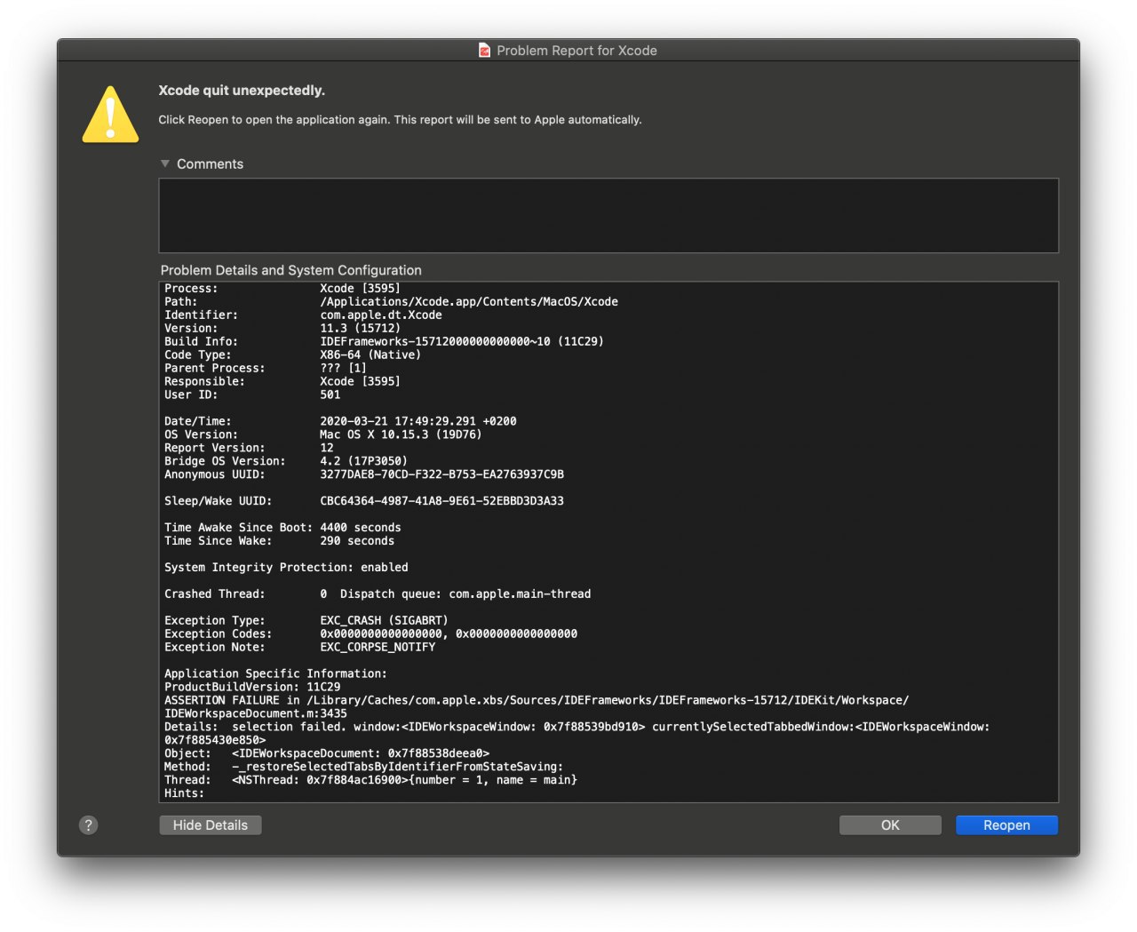Image resolution: width=1137 pixels, height=932 pixels.
Task: Click the Anonymous UUID value
Action: click(x=441, y=475)
